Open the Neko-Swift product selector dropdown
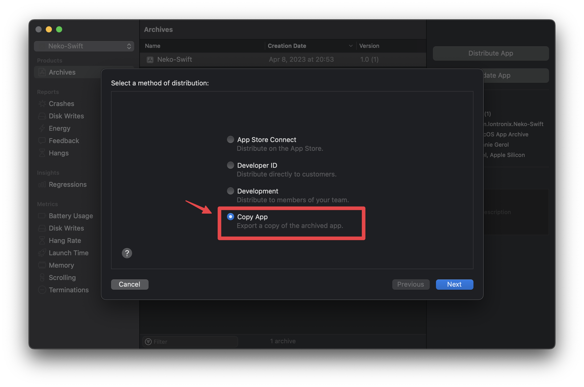 (84, 46)
